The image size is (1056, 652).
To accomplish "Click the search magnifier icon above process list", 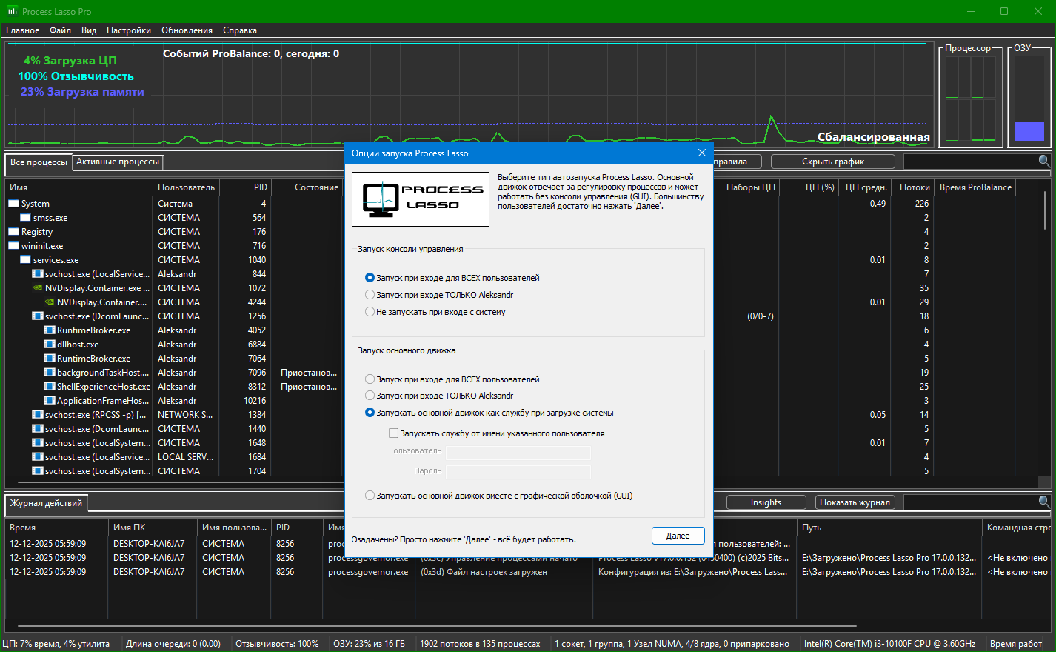I will tap(1044, 161).
